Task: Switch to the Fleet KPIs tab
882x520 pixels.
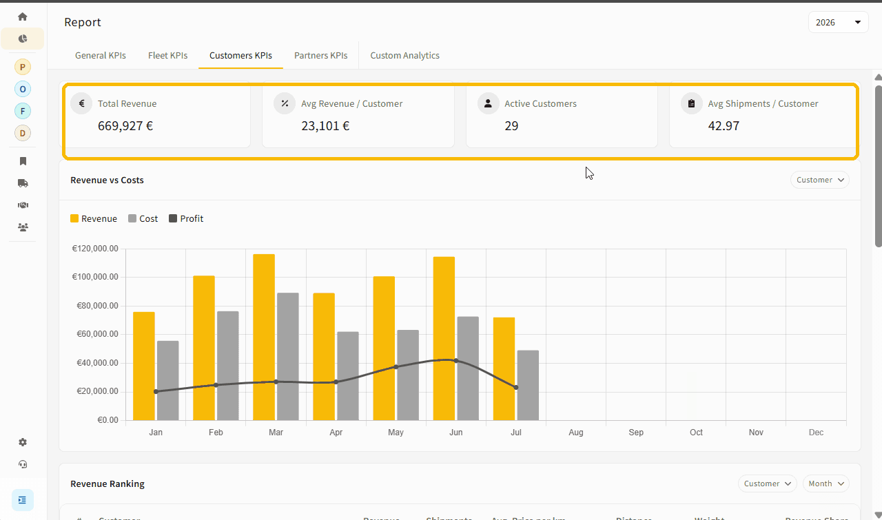Action: [x=167, y=55]
